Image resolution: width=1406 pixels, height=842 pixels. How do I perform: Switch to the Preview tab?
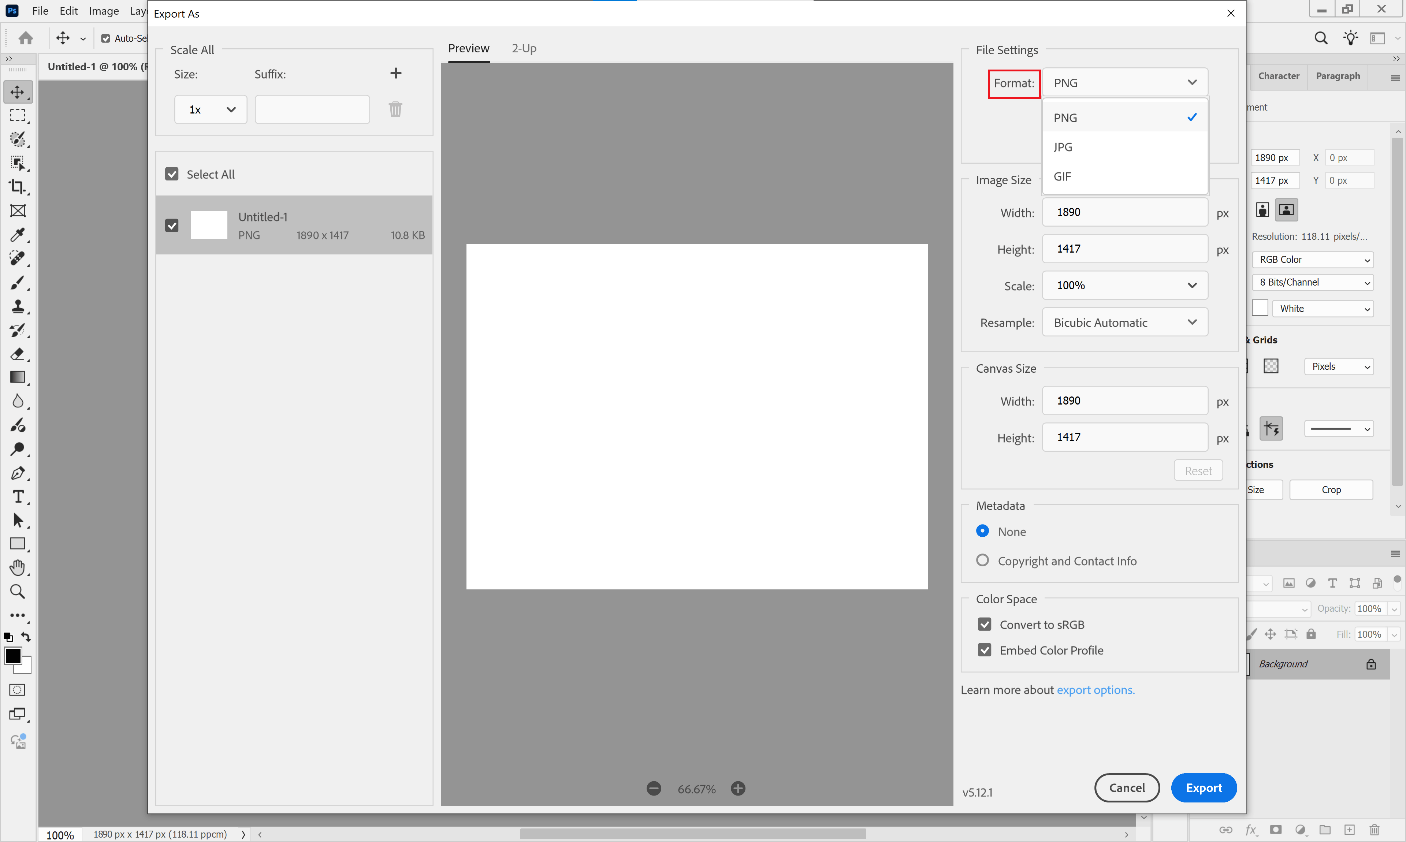point(468,48)
